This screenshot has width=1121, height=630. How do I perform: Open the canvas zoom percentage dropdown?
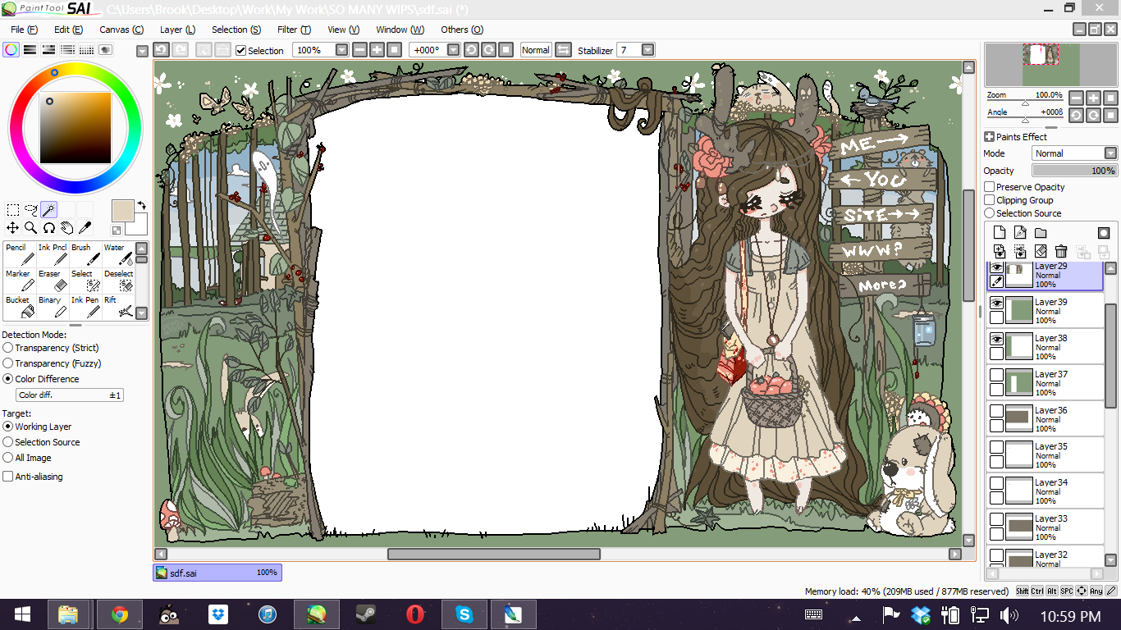click(x=342, y=50)
